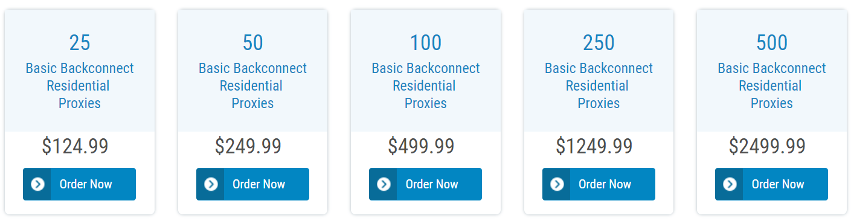This screenshot has height=221, width=851.
Task: Order the $2499.99 plan via Order Now text
Action: pos(778,184)
